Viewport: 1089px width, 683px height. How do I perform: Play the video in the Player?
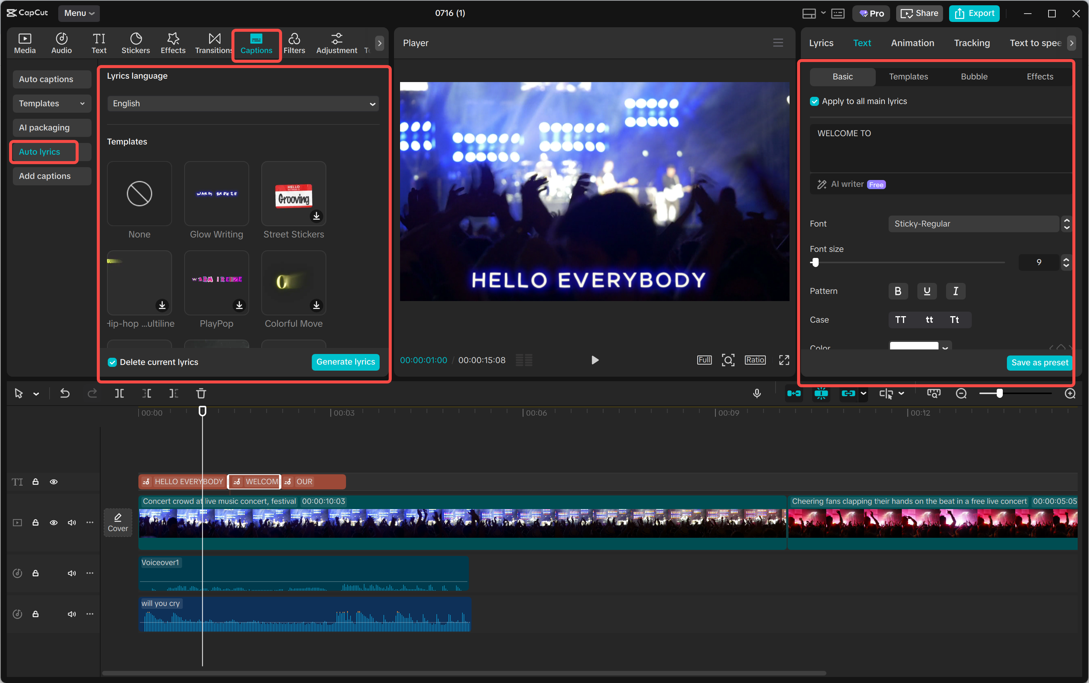(x=595, y=360)
